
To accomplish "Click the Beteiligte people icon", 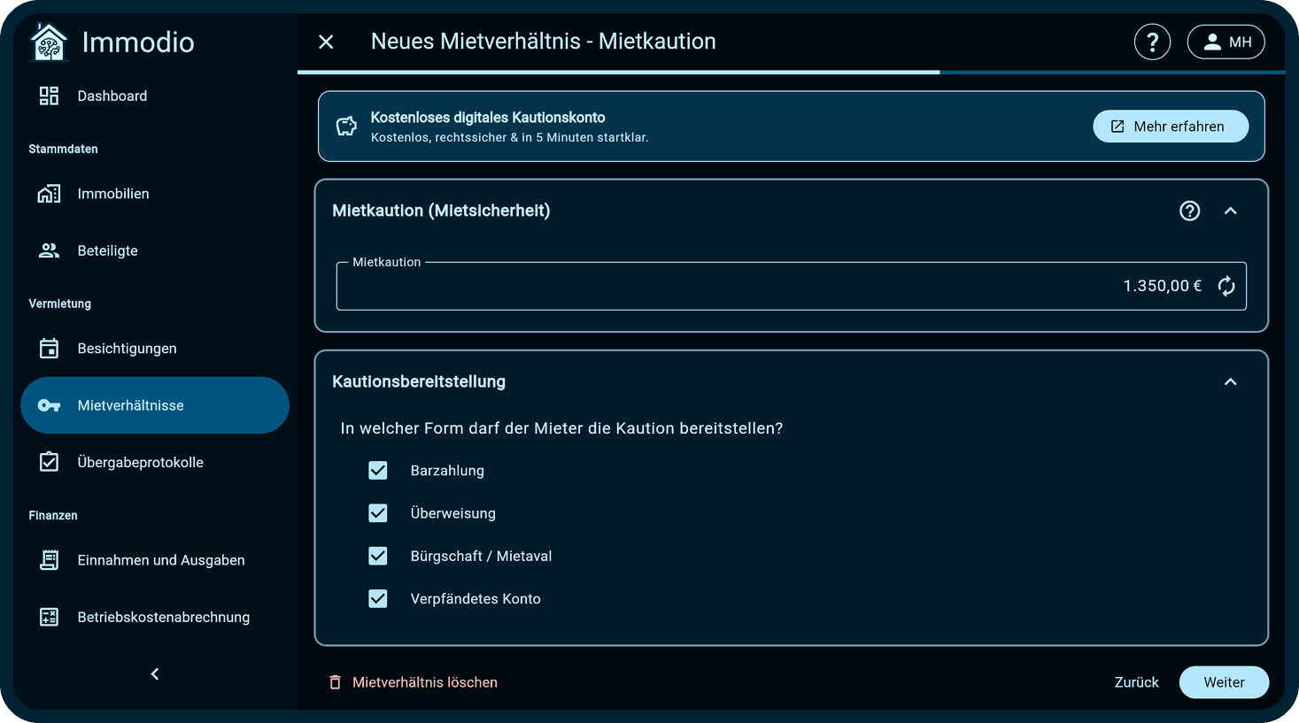I will click(x=49, y=250).
